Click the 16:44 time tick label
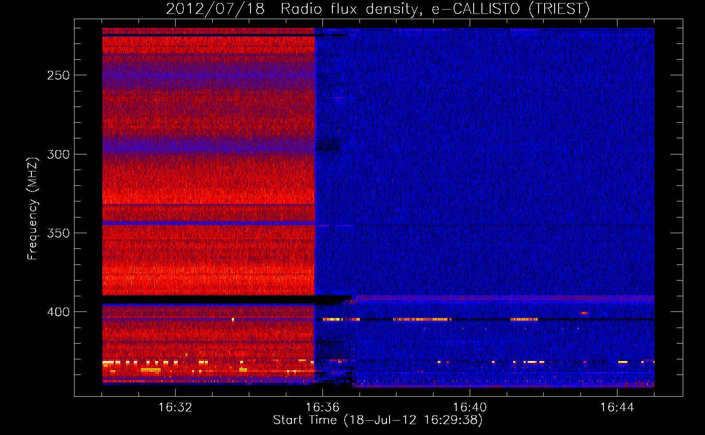Screen dimensions: 705x435 (617, 407)
